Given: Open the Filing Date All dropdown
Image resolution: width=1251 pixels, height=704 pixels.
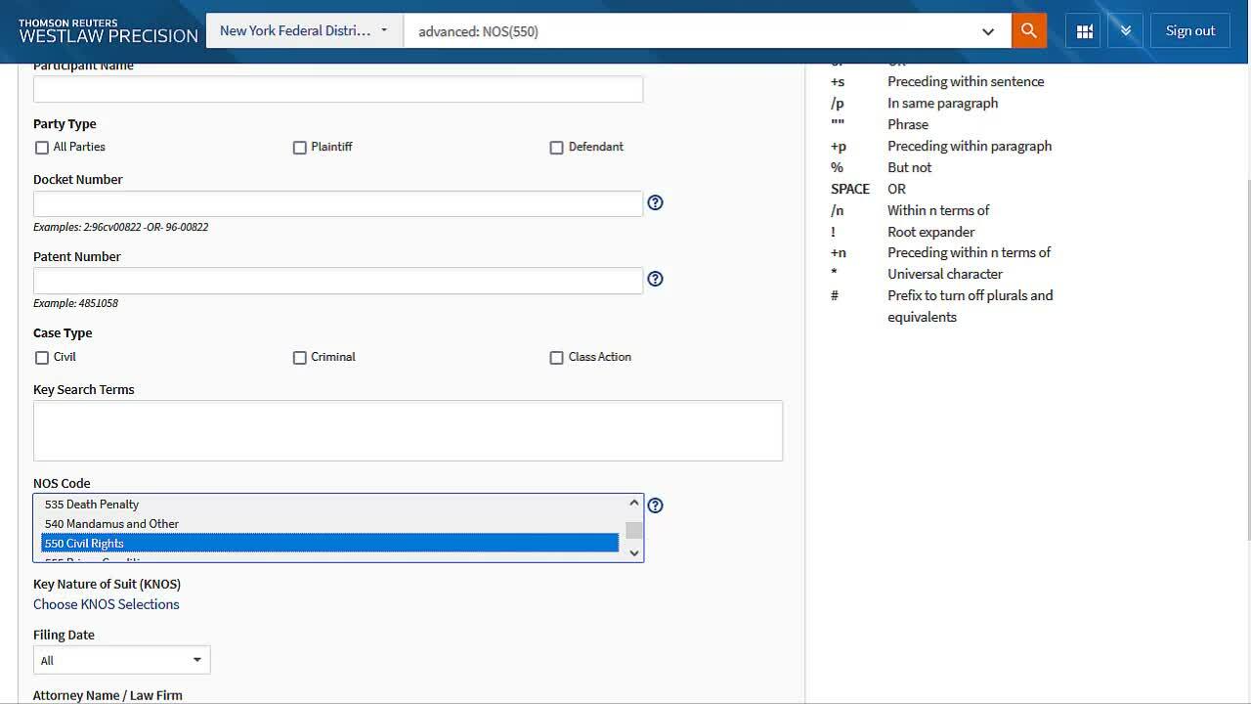Looking at the screenshot, I should point(121,660).
